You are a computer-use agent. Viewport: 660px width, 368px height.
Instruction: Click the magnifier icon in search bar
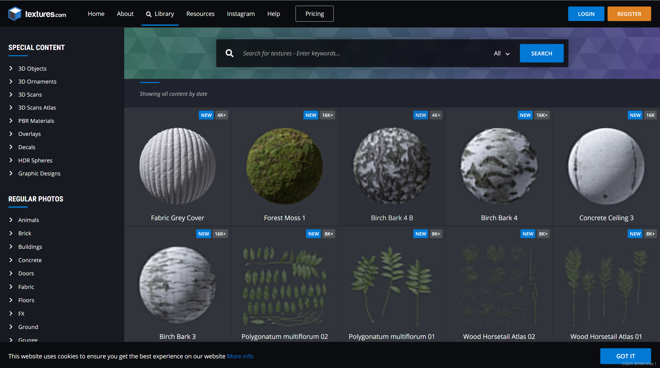[229, 53]
